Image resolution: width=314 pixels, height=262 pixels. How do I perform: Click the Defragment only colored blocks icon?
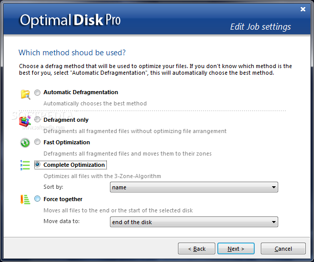pyautogui.click(x=25, y=121)
